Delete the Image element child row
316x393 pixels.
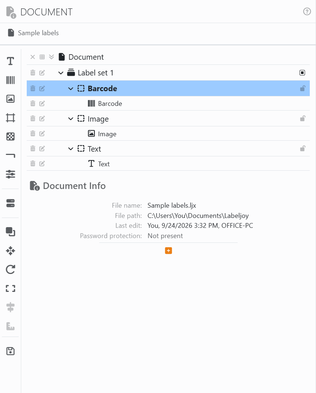pos(33,134)
